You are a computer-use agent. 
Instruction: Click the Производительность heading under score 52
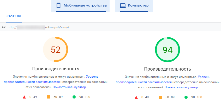(56, 69)
